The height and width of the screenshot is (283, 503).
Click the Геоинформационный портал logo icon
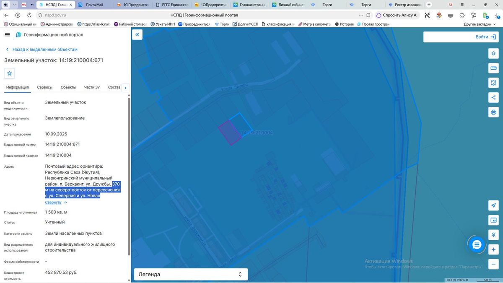pos(18,35)
